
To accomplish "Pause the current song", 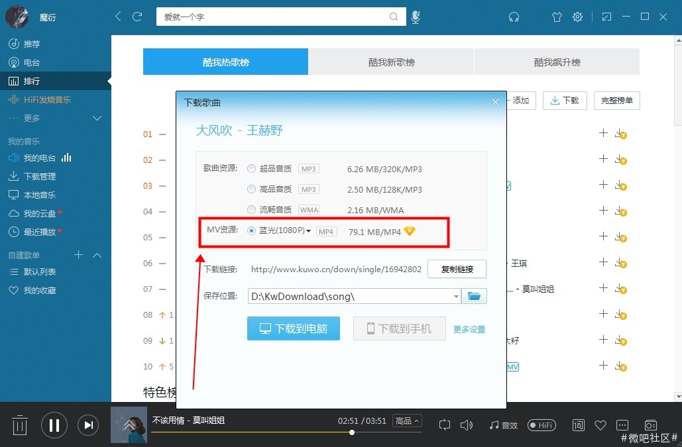I will (x=54, y=425).
